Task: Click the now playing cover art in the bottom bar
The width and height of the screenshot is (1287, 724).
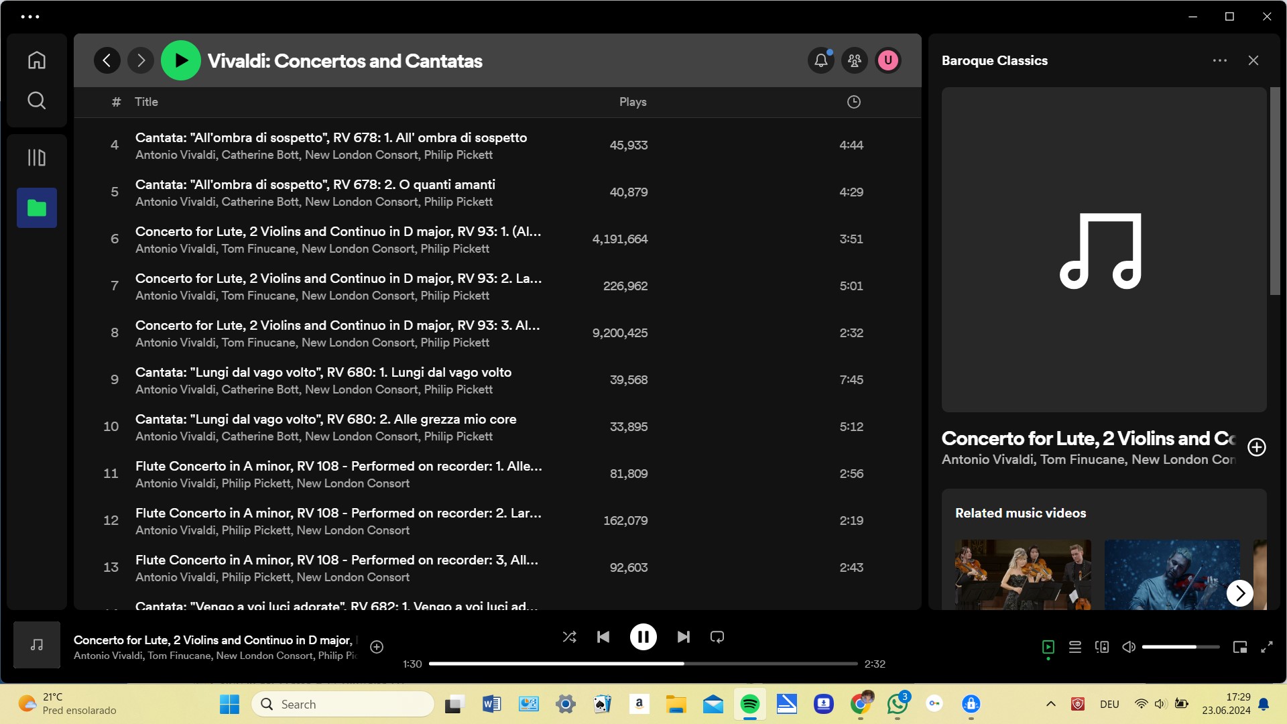Action: pyautogui.click(x=37, y=645)
